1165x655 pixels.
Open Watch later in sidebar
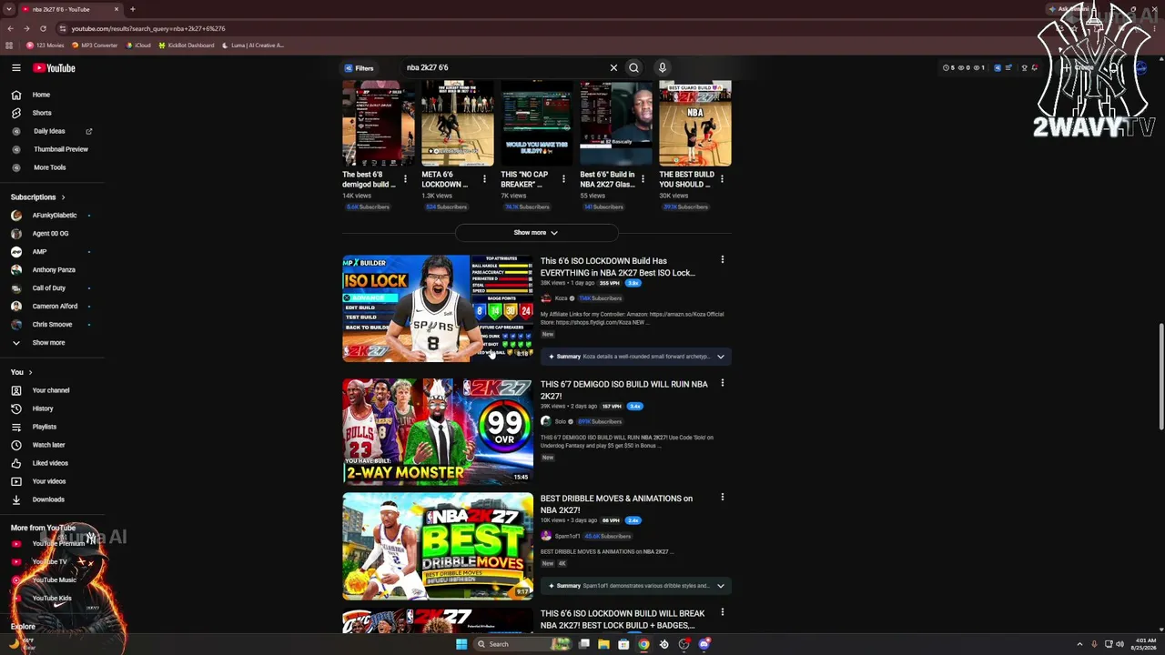coord(48,445)
